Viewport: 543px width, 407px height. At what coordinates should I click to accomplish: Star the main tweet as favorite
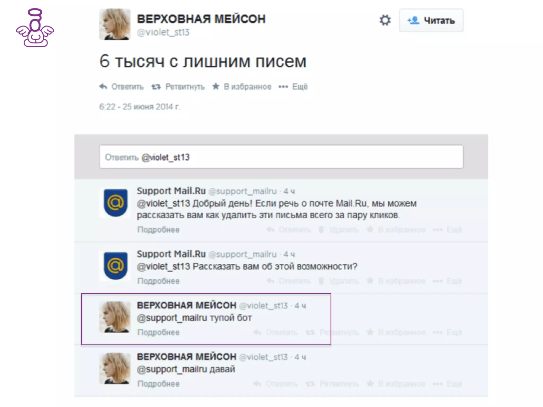tap(216, 86)
